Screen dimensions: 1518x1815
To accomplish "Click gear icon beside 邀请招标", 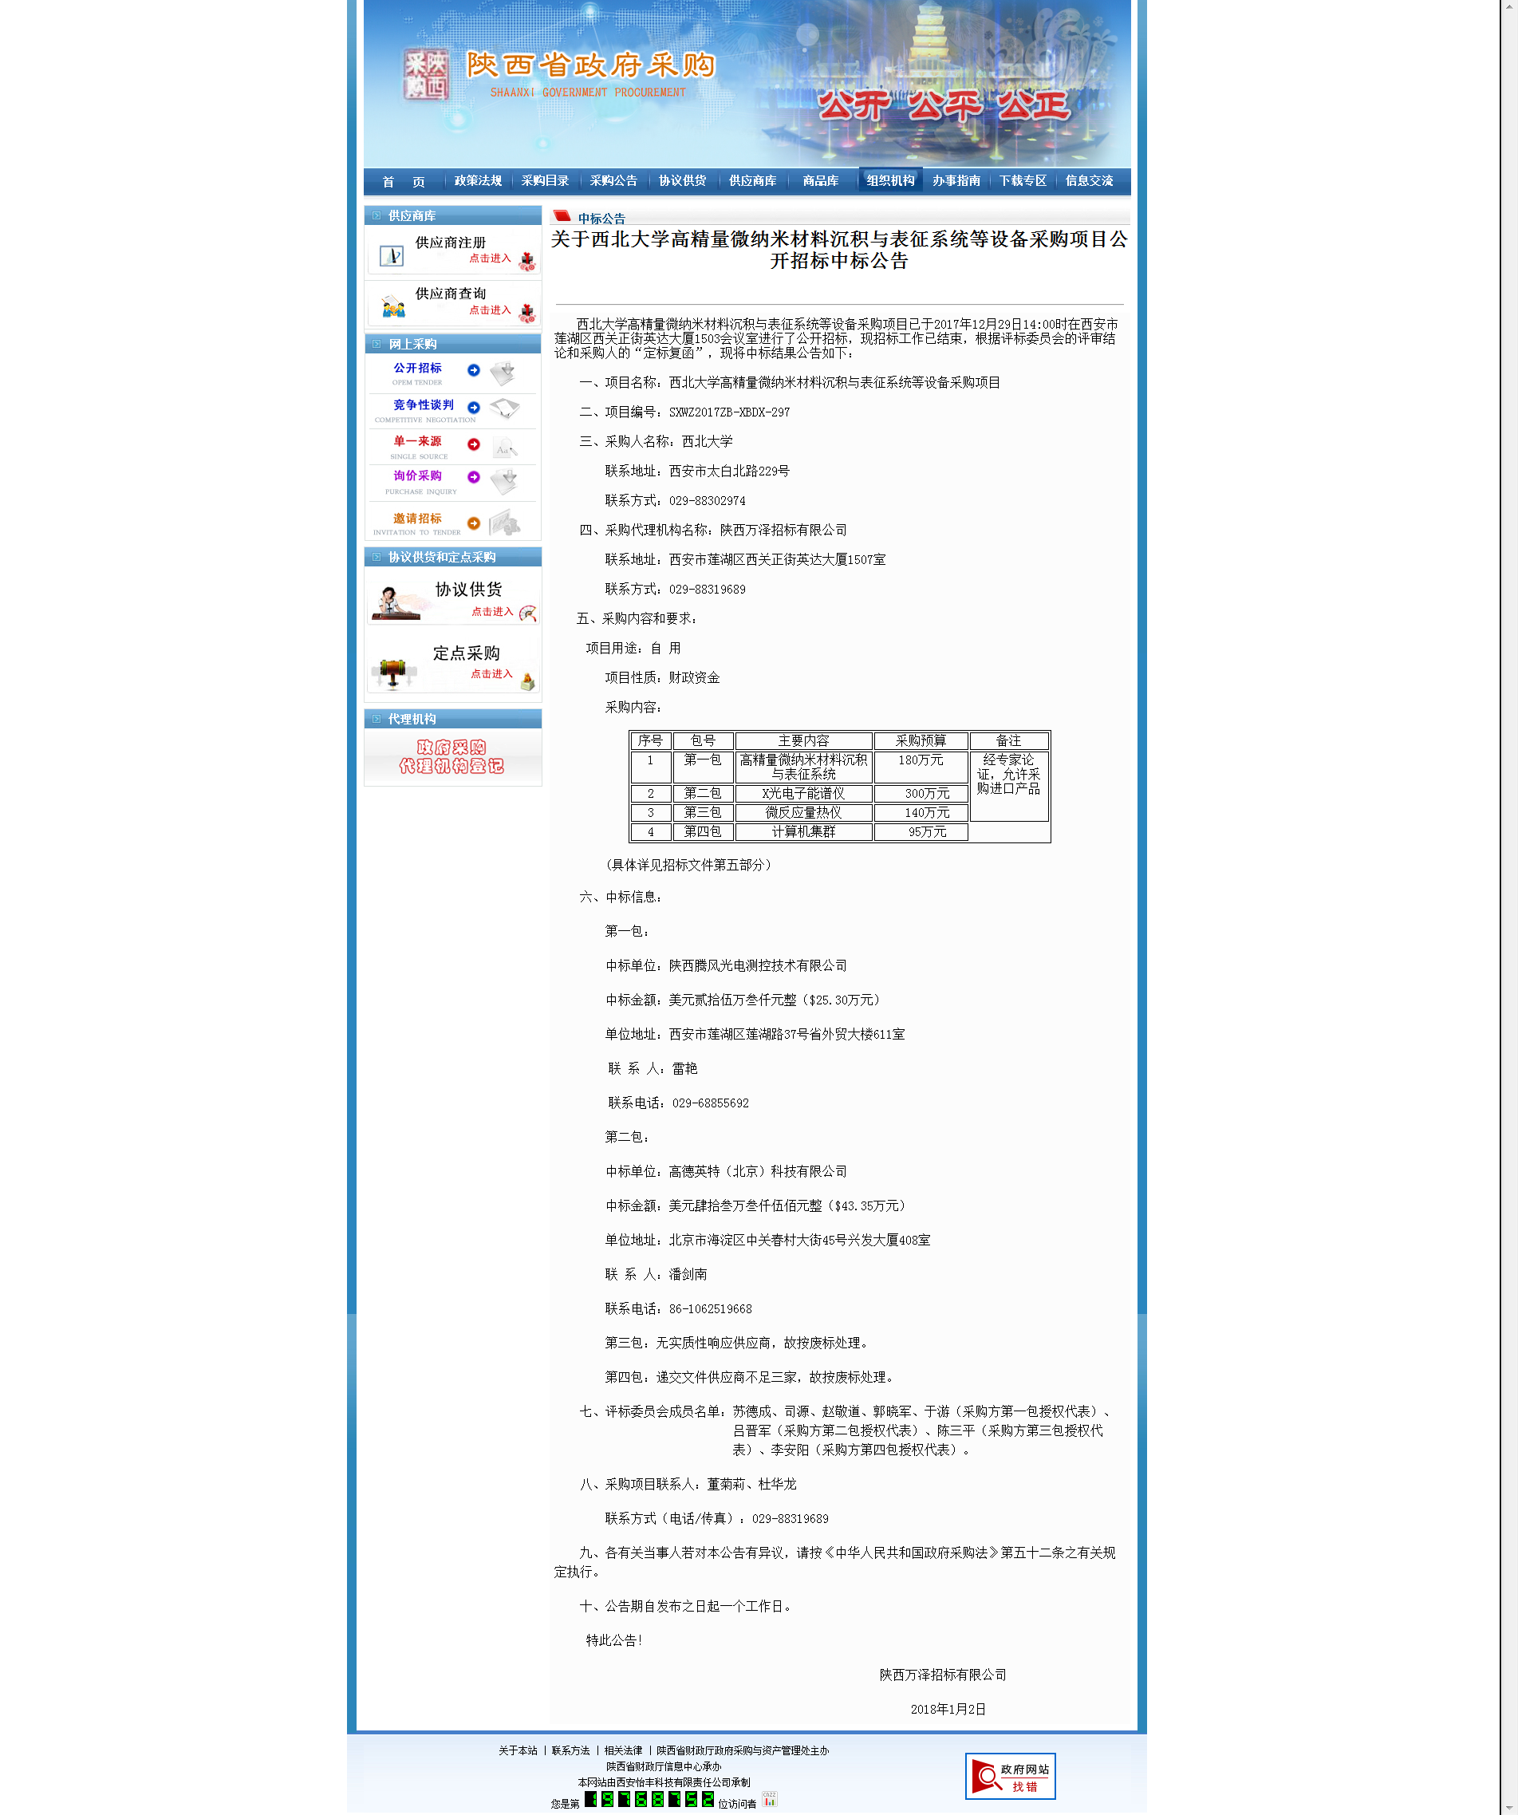I will point(505,523).
